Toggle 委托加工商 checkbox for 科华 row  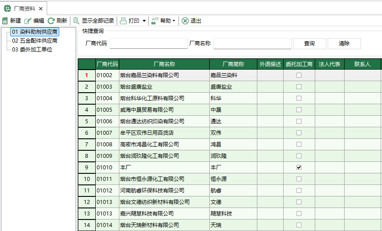(x=299, y=98)
